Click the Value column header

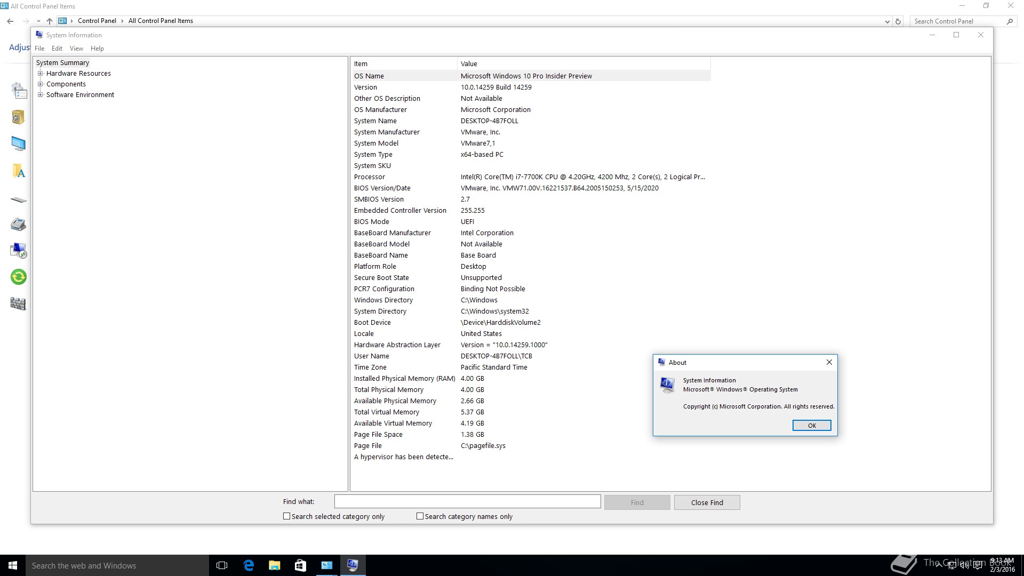coord(584,64)
